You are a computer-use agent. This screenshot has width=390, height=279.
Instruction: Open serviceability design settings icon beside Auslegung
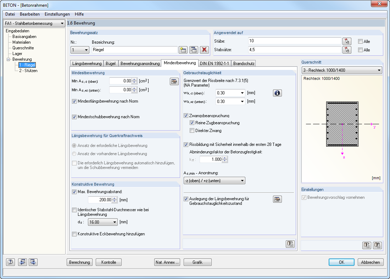(277, 199)
